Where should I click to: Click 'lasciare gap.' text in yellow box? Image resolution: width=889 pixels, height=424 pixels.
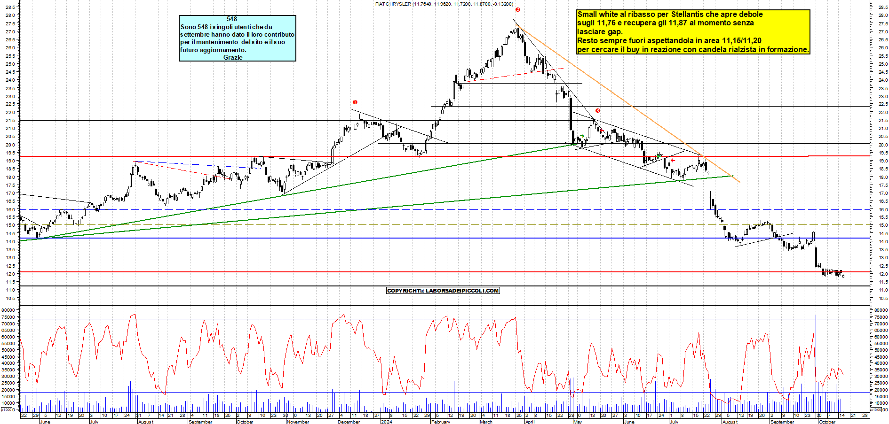[x=600, y=32]
